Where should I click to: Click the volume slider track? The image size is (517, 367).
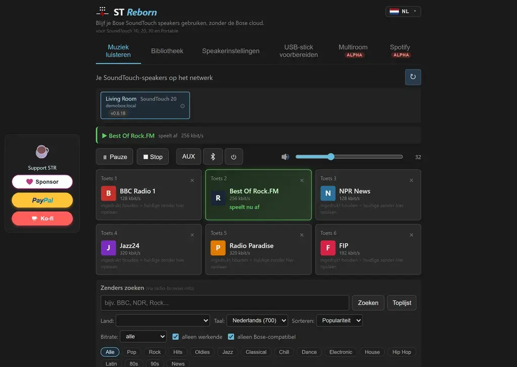coord(349,157)
